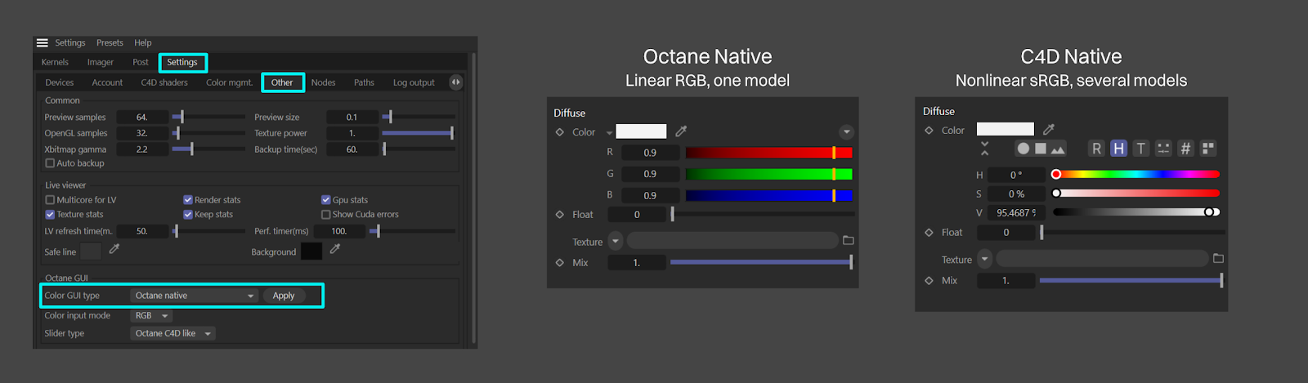Switch to RGB mode (R) in C4D Native panel

(x=1096, y=149)
